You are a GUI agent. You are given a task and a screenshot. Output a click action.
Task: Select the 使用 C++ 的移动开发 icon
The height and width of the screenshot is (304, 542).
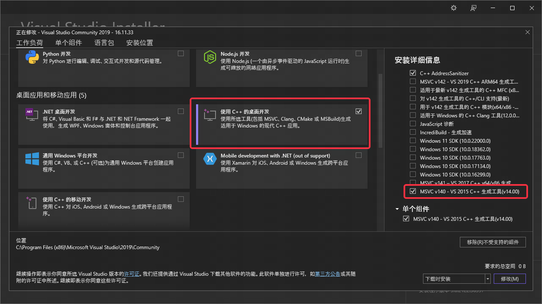coord(32,203)
